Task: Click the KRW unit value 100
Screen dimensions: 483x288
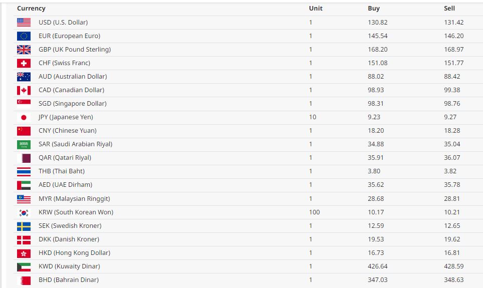Action: [314, 212]
